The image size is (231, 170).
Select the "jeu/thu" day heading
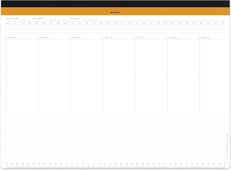109,38
